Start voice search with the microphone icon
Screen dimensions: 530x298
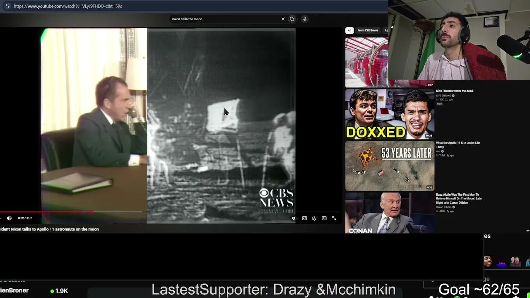[305, 19]
